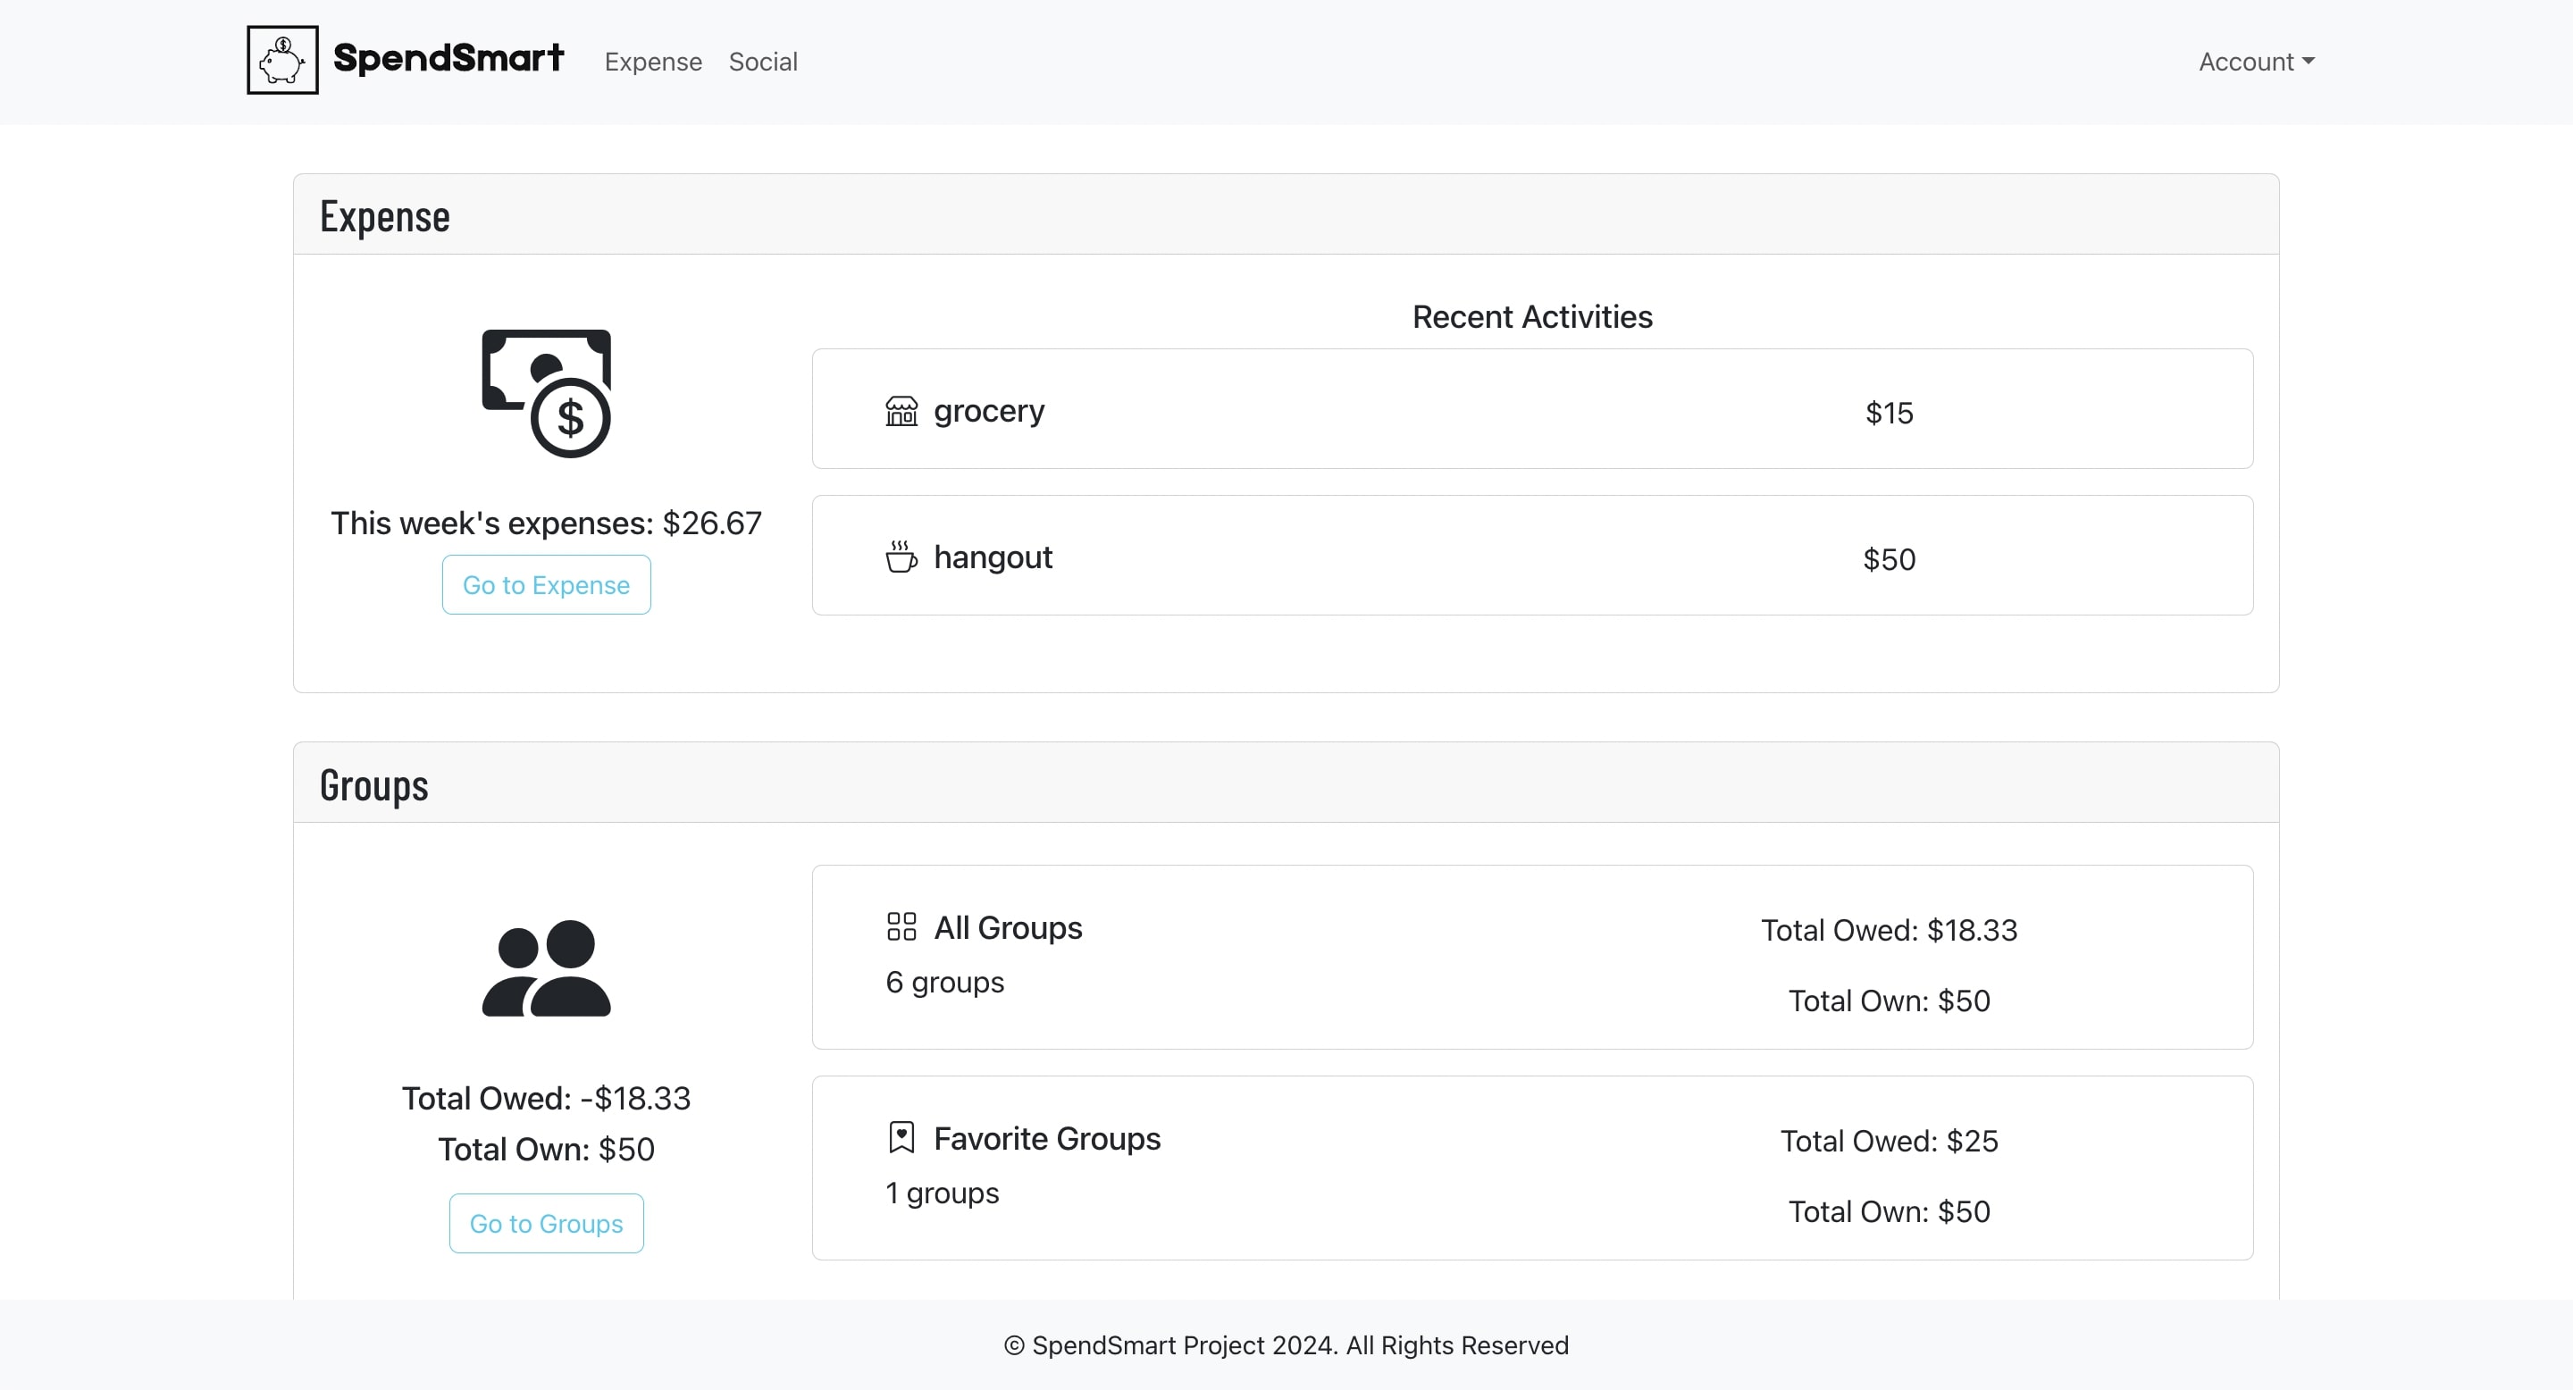Click the Recent Activities heading
Viewport: 2573px width, 1390px height.
tap(1532, 316)
